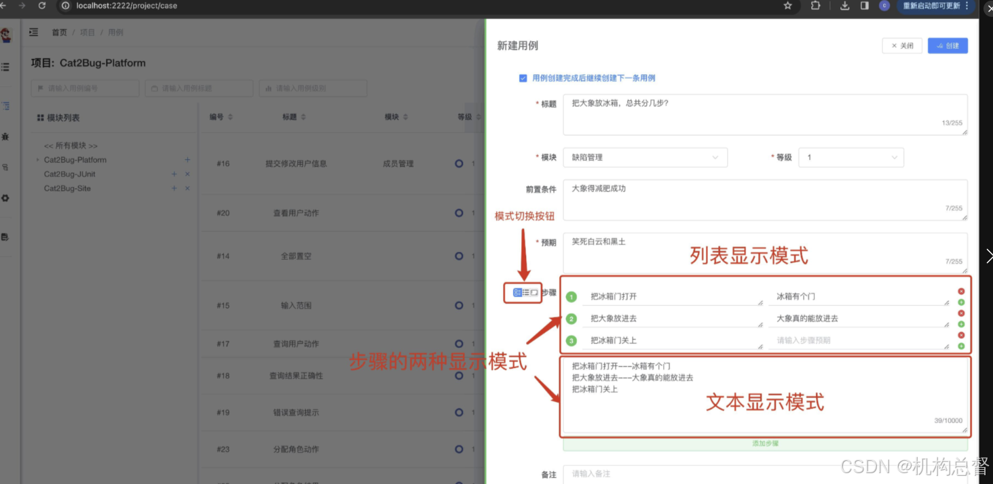Click the table row title 错误查询提示
The height and width of the screenshot is (484, 993).
[x=296, y=412]
